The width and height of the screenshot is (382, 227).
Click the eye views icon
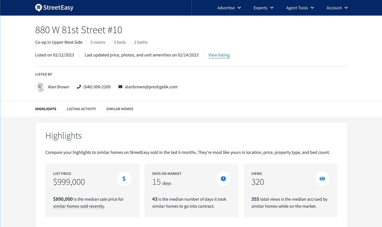pyautogui.click(x=322, y=178)
